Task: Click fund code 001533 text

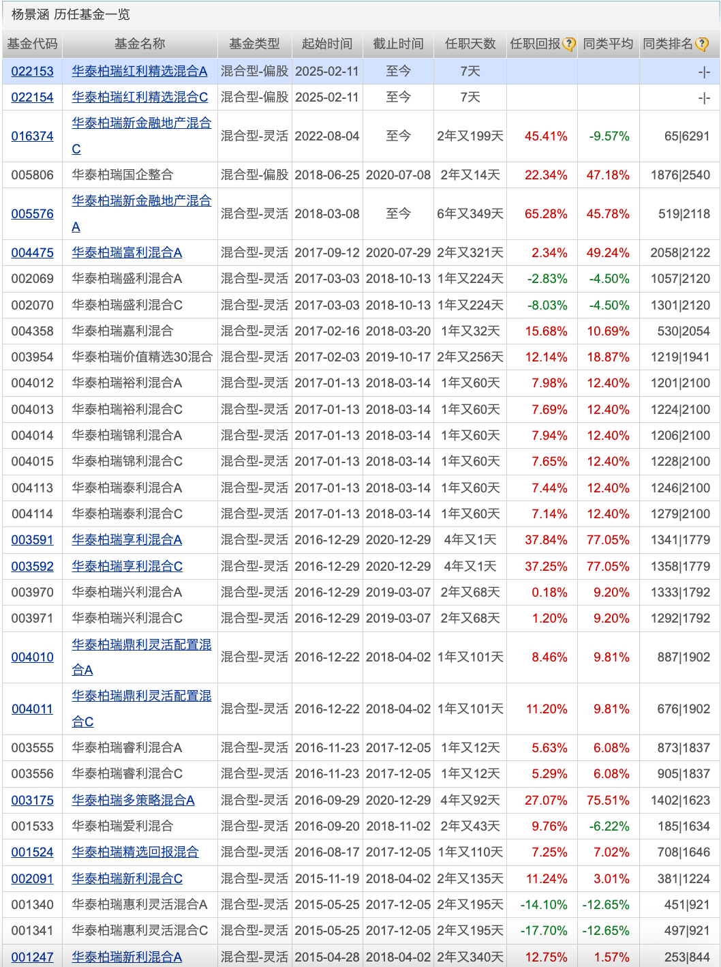Action: click(x=32, y=826)
